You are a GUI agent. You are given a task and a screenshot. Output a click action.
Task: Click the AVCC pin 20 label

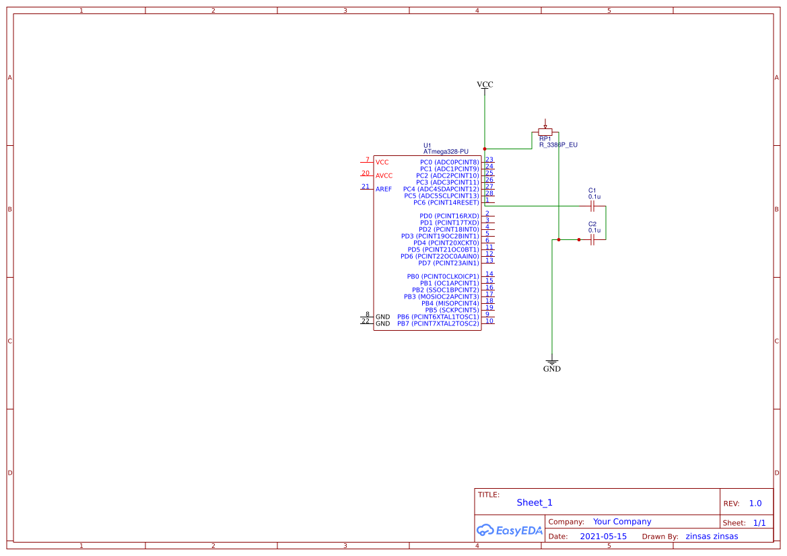384,175
